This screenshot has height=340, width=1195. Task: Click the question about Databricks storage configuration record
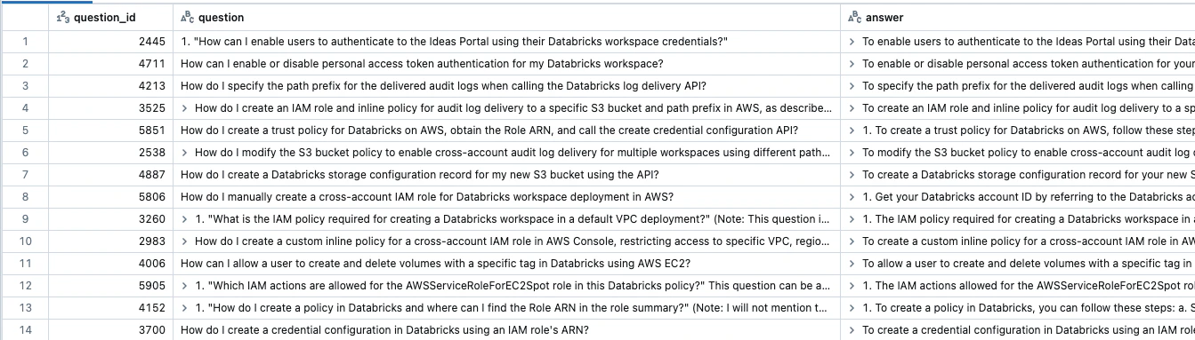[x=419, y=175]
